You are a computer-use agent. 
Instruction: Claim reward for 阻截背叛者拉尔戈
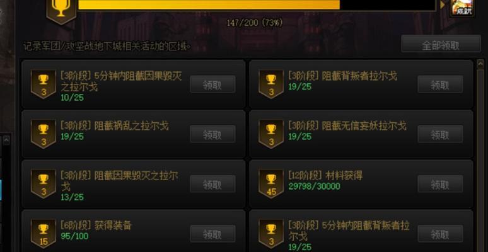tap(440, 84)
